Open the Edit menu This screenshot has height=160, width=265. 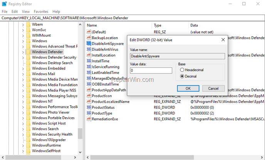tap(15, 12)
